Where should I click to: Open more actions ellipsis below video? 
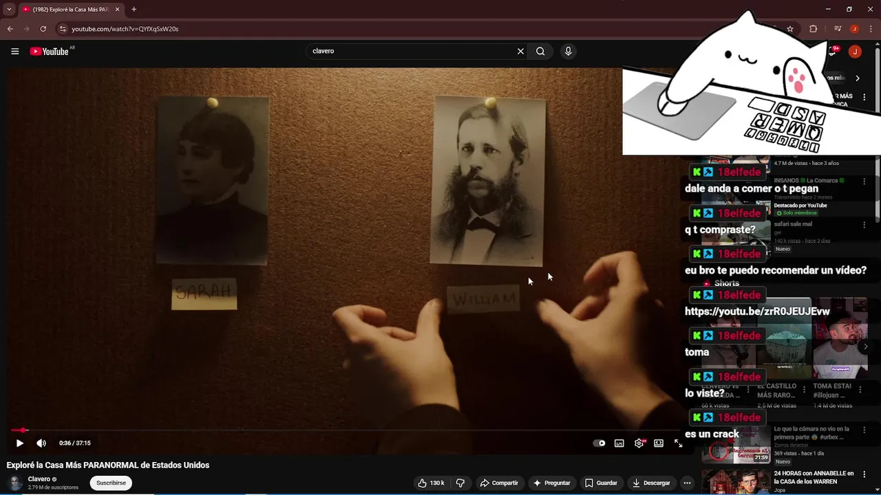[687, 483]
